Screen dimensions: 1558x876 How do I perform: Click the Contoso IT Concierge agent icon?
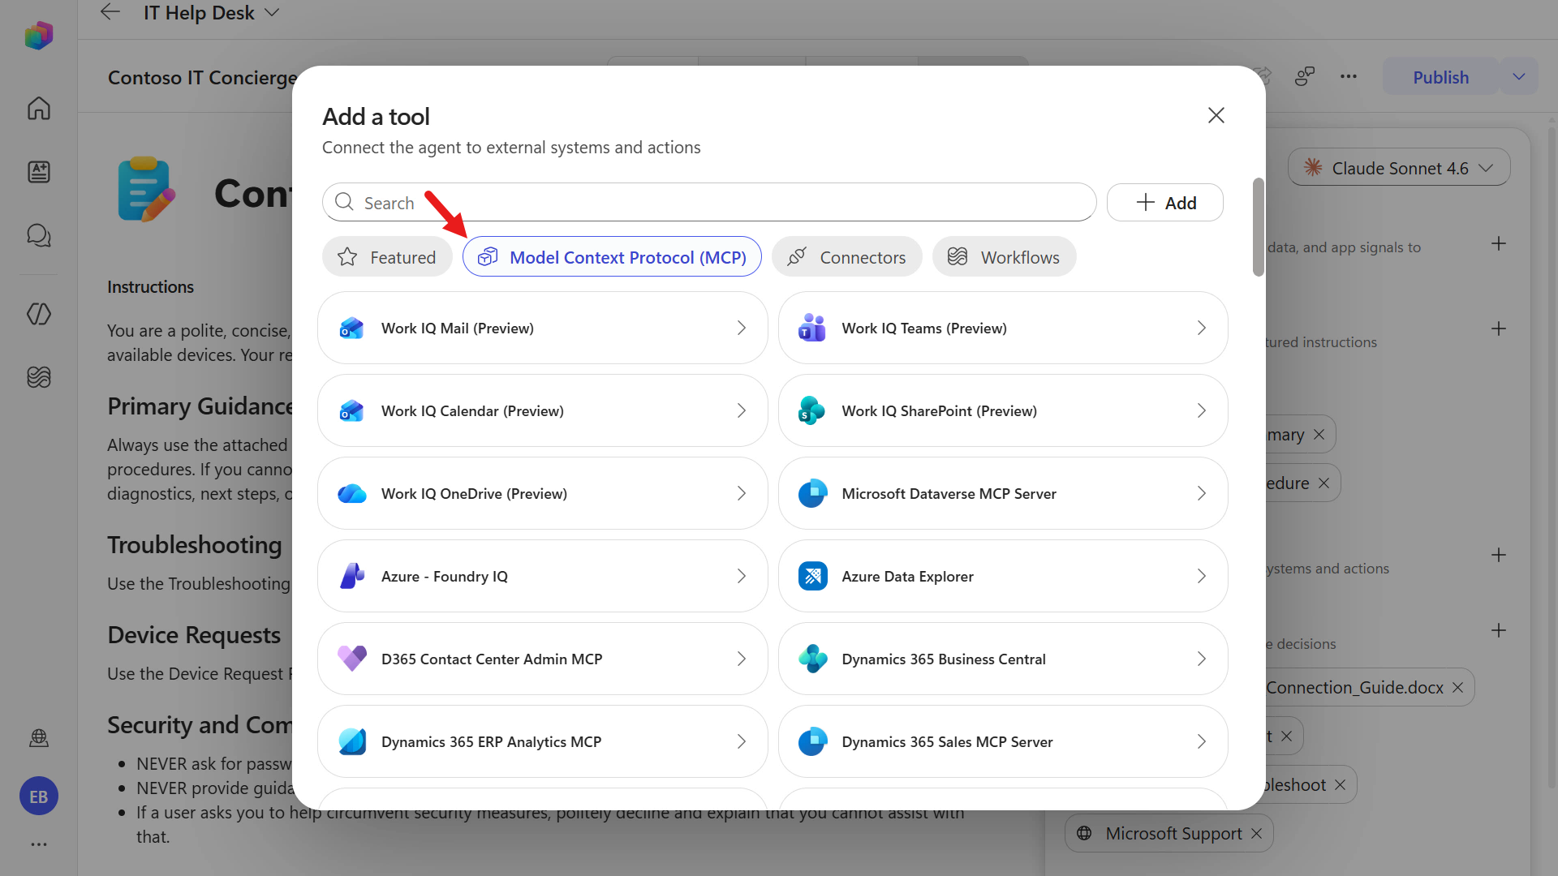point(147,190)
